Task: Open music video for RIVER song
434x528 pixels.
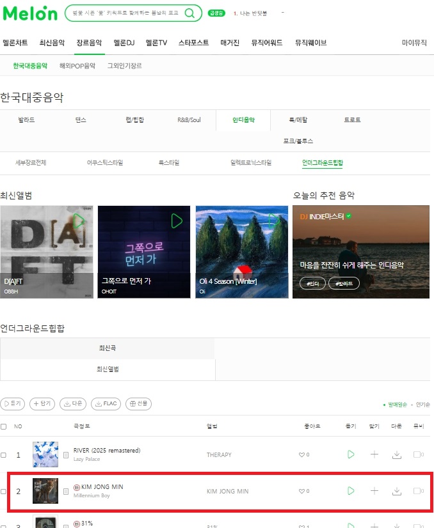Action: tap(418, 454)
